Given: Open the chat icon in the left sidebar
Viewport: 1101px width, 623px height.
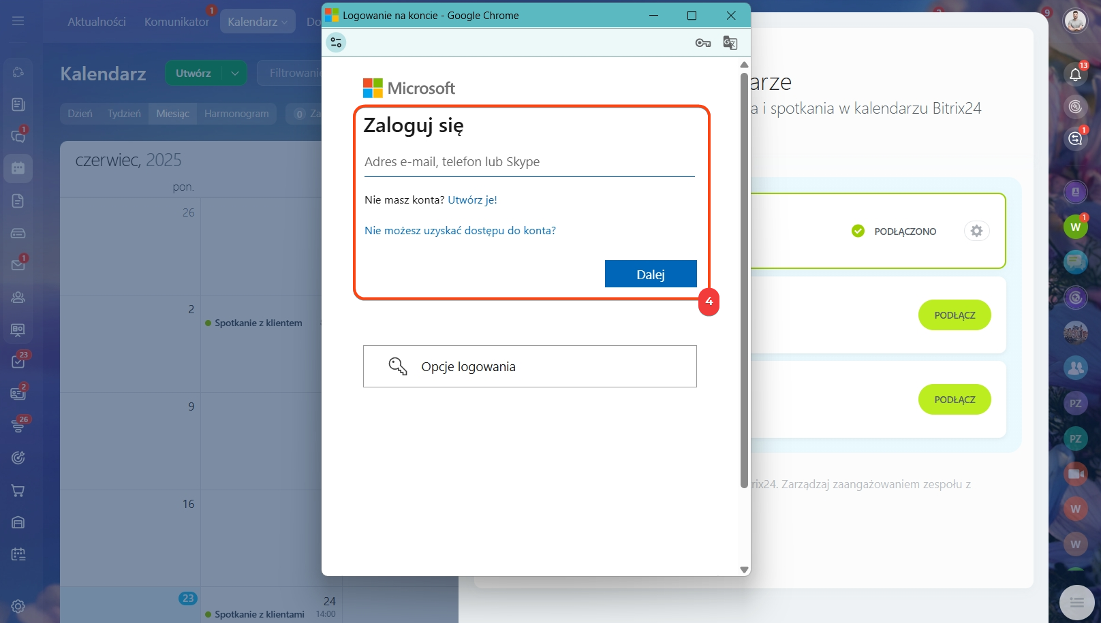Looking at the screenshot, I should coord(18,136).
